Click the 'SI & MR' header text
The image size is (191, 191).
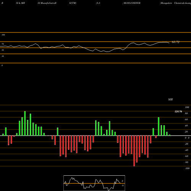(20, 3)
